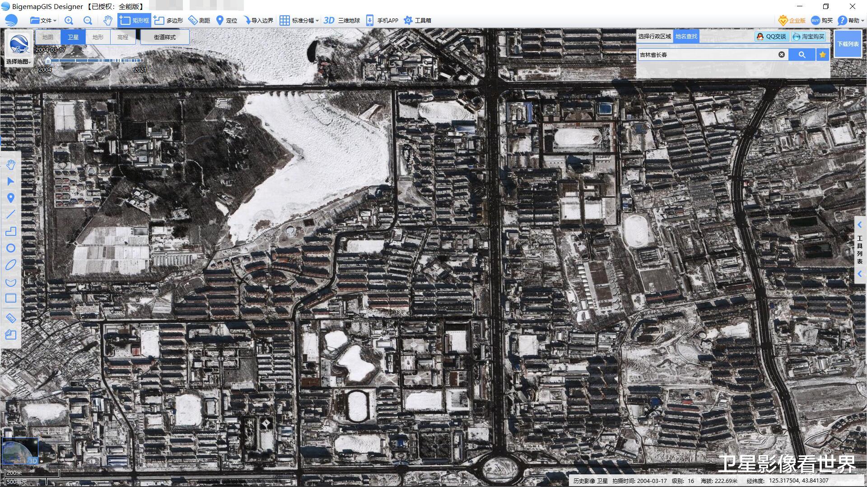Switch map layer to 卫星 (satellite)
The width and height of the screenshot is (867, 487).
pos(73,37)
